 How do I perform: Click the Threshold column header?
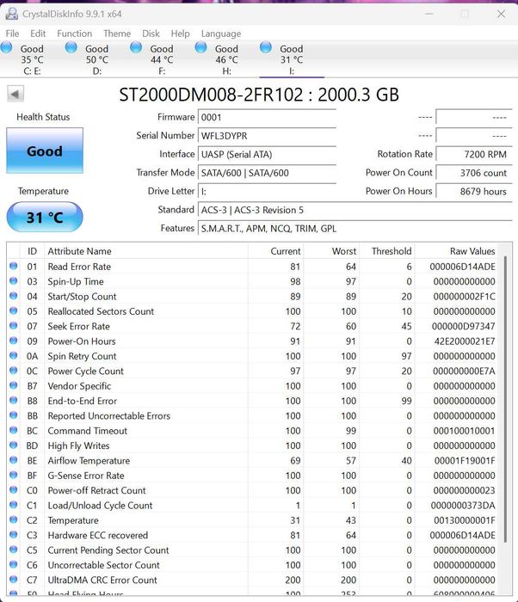(387, 251)
